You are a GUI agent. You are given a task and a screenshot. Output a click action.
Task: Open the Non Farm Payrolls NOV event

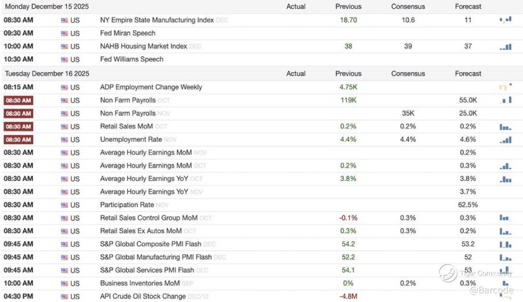point(128,113)
